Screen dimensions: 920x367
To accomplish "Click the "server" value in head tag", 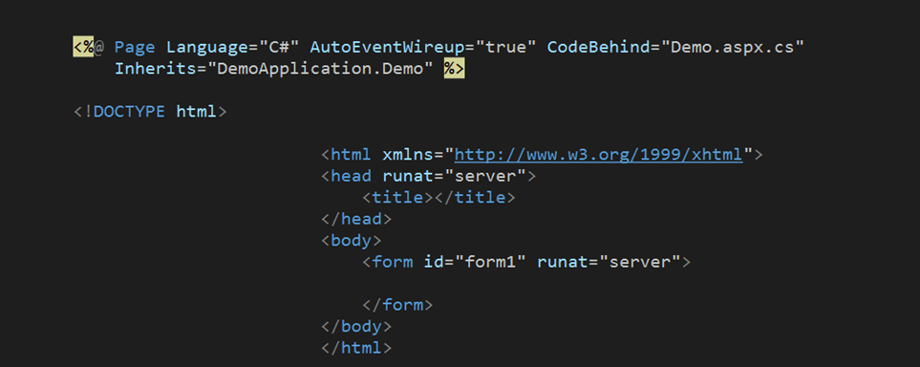I will (x=485, y=176).
